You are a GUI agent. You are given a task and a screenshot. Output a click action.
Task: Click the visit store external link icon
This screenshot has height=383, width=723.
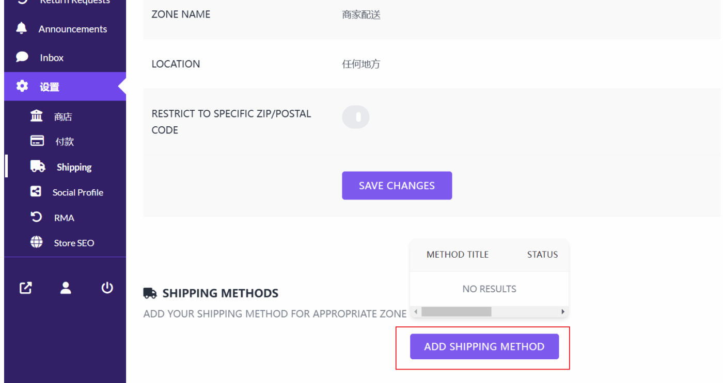pos(26,288)
